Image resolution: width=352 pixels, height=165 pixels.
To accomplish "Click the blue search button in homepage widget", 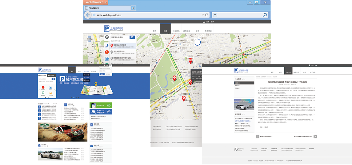I will [x=54, y=79].
